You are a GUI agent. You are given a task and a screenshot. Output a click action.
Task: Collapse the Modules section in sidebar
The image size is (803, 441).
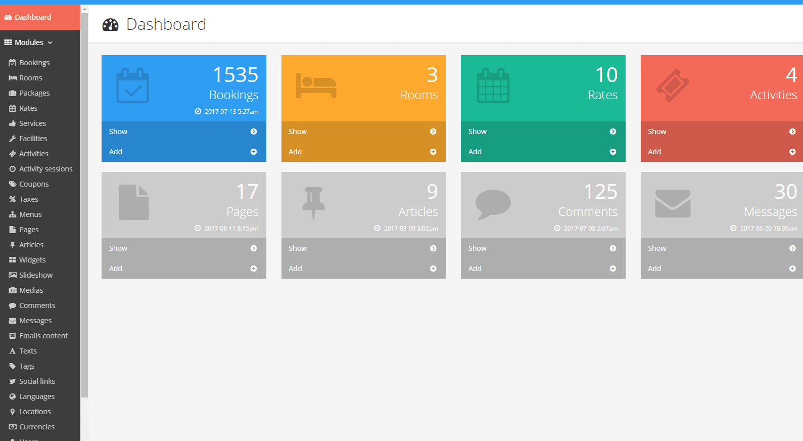click(x=28, y=42)
